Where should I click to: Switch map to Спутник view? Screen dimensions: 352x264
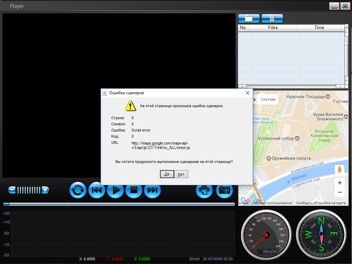coord(268,99)
